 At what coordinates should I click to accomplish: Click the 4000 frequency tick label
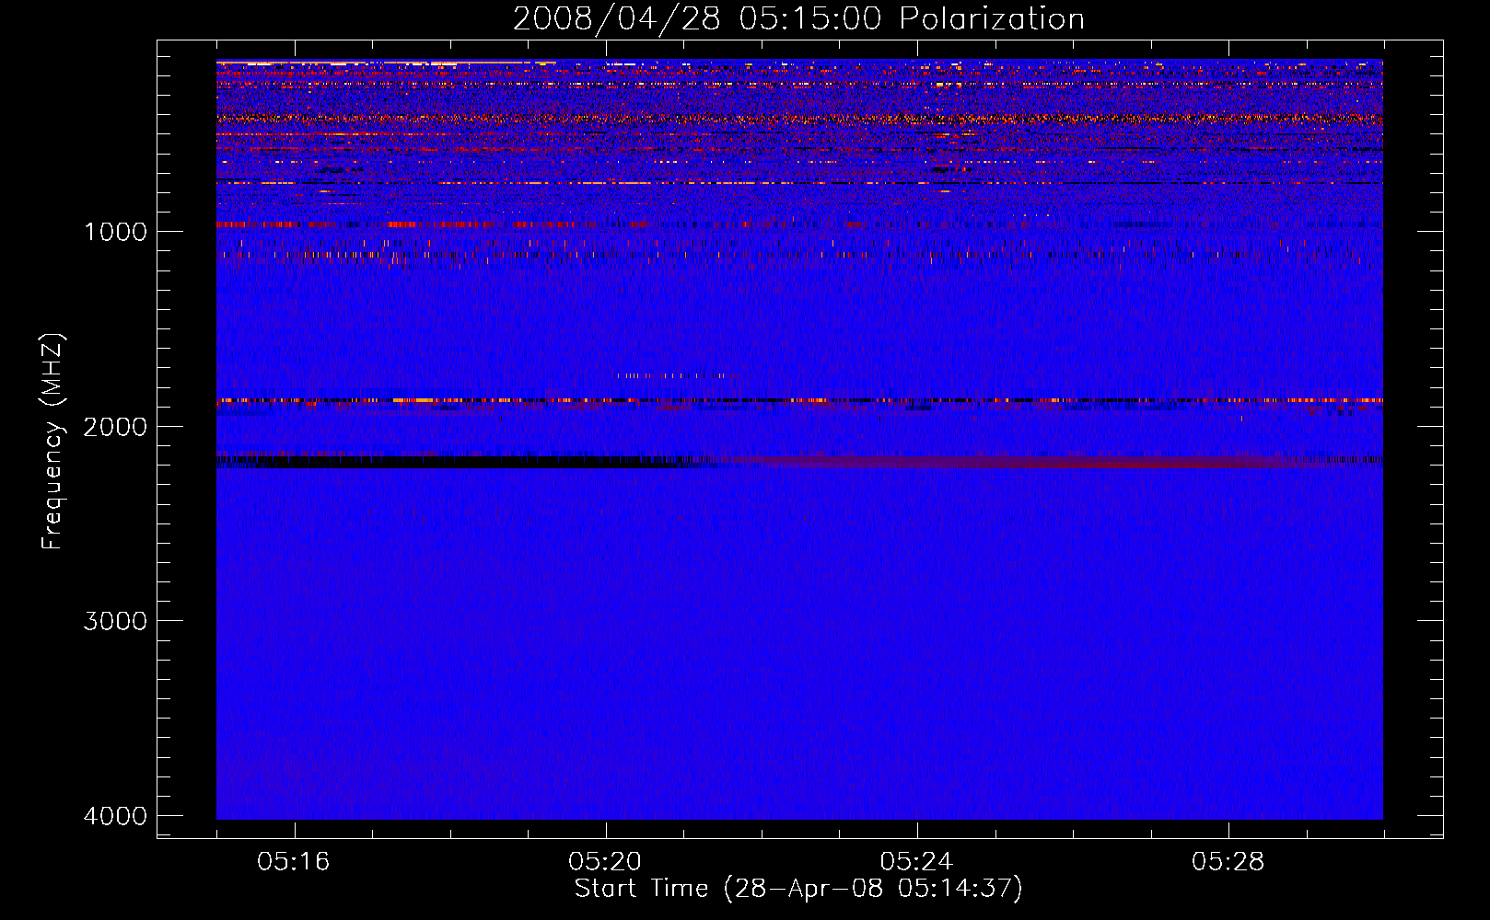tap(115, 816)
